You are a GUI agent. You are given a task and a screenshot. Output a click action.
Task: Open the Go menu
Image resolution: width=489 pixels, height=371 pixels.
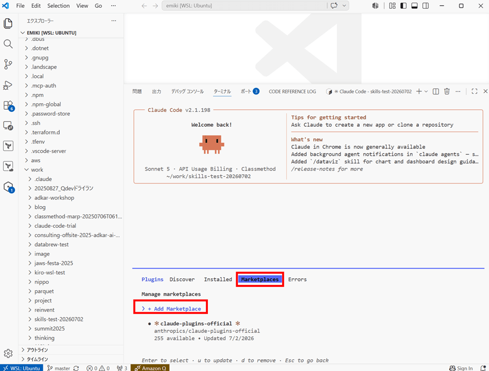click(98, 6)
